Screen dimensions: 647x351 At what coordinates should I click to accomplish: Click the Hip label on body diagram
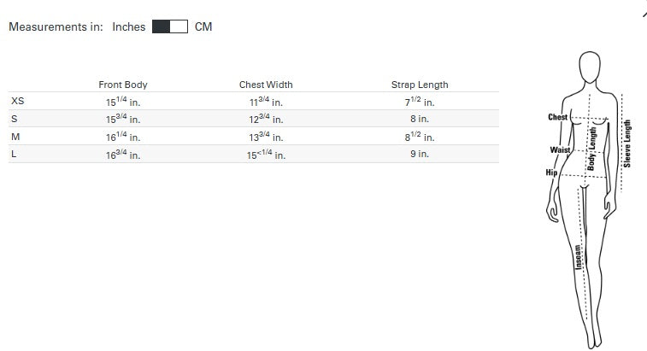coord(551,173)
